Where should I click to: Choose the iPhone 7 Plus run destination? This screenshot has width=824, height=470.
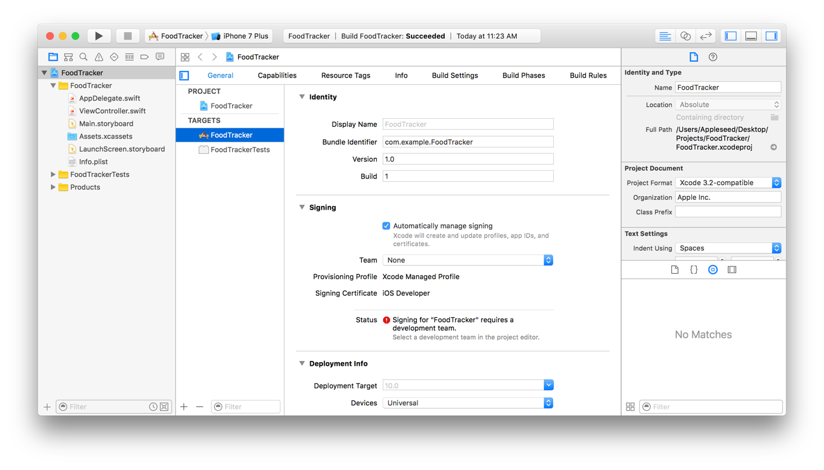[x=240, y=36]
